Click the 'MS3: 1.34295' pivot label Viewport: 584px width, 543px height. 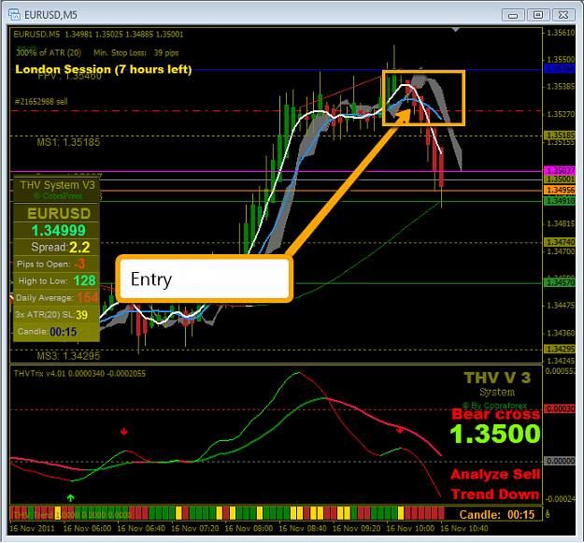(x=68, y=356)
